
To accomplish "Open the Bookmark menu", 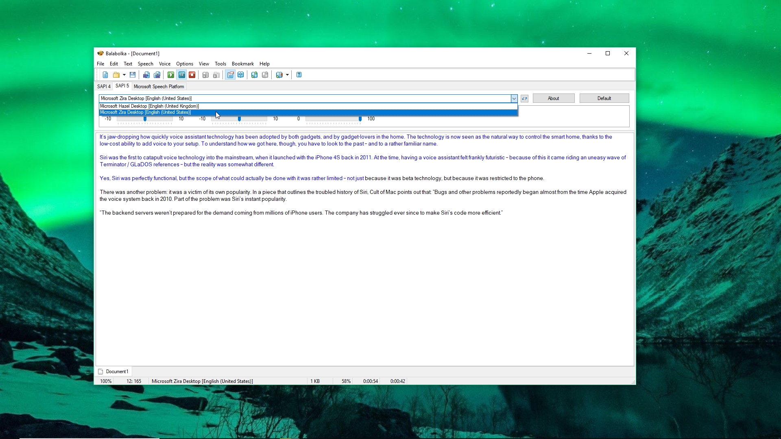I will [242, 64].
